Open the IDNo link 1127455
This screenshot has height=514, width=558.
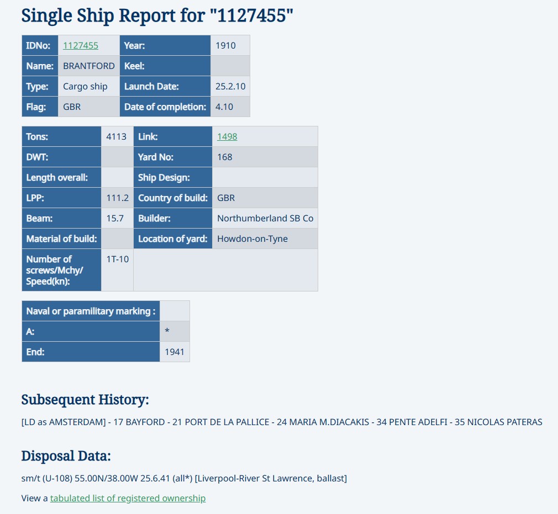tap(81, 45)
